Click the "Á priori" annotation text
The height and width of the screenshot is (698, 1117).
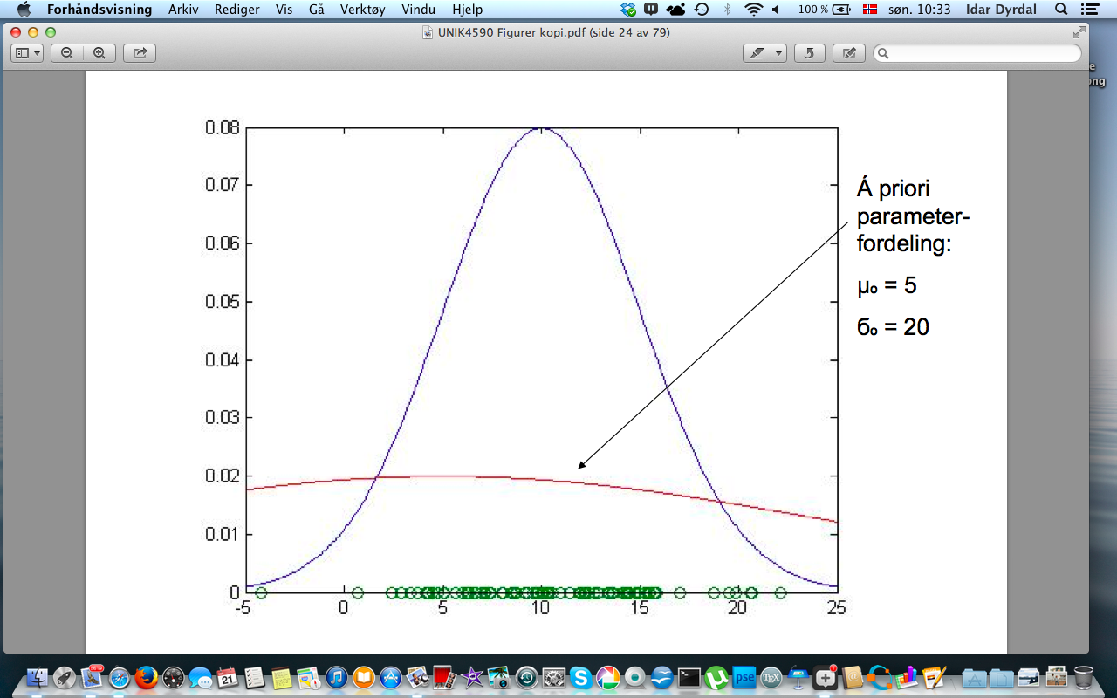[893, 190]
